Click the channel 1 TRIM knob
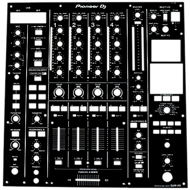The width and height of the screenshot is (190, 190). [x=60, y=30]
